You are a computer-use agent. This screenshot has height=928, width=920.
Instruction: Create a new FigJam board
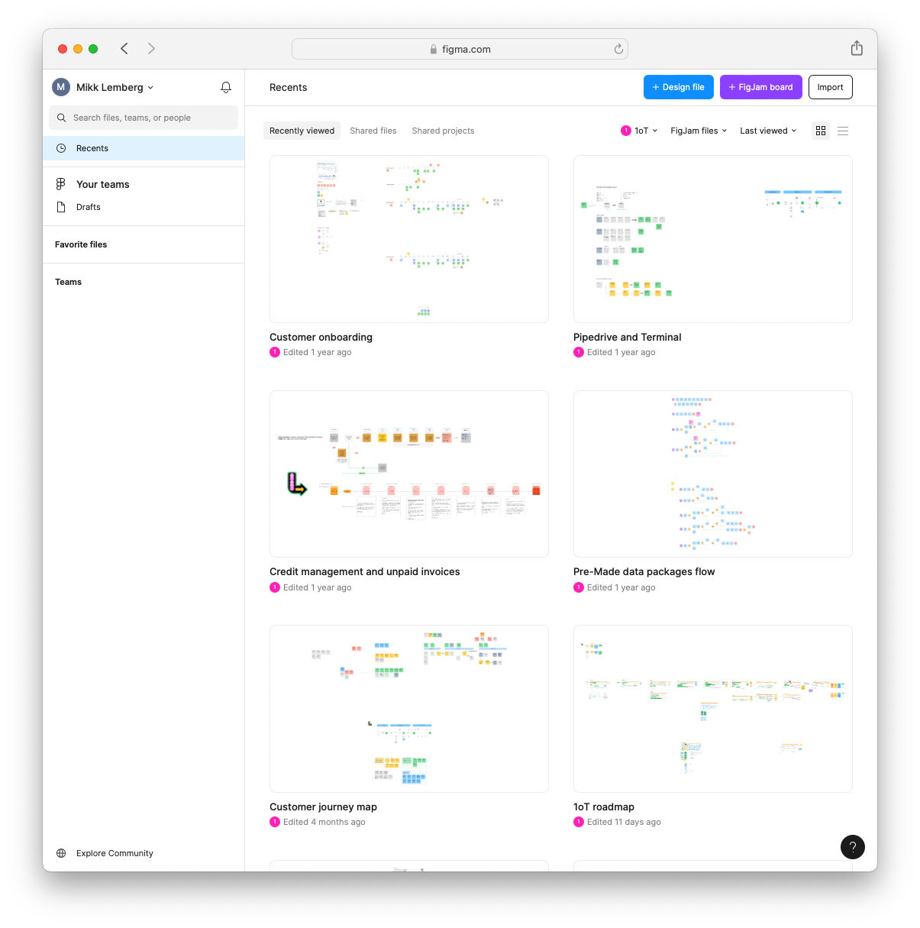point(760,87)
